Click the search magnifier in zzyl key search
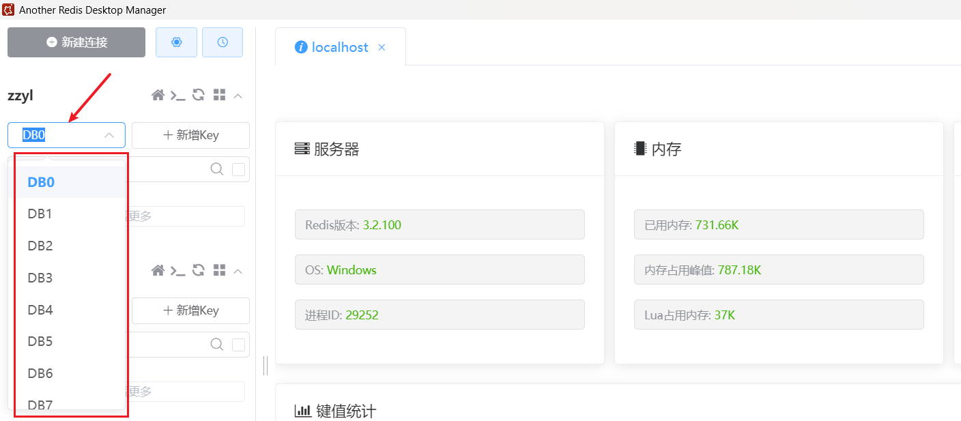Image resolution: width=961 pixels, height=421 pixels. point(217,169)
